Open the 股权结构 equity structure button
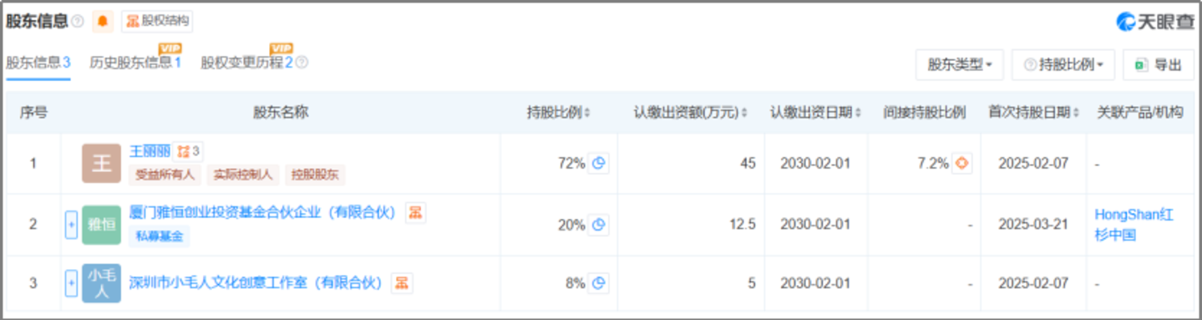The height and width of the screenshot is (320, 1202). point(157,22)
